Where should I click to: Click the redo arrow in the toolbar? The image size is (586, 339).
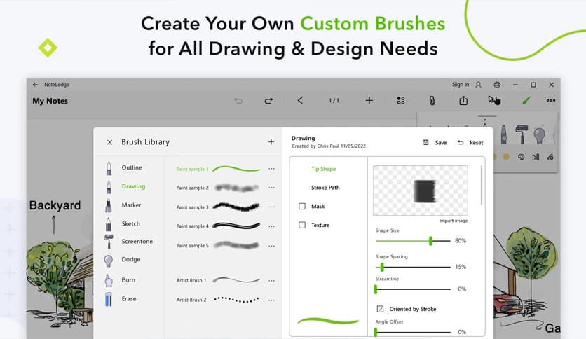tap(268, 101)
